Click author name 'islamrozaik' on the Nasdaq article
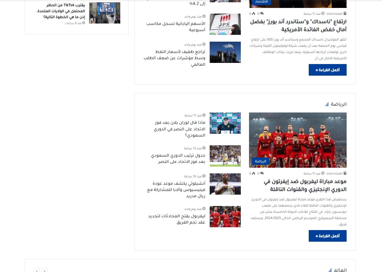The height and width of the screenshot is (272, 382). pyautogui.click(x=334, y=14)
